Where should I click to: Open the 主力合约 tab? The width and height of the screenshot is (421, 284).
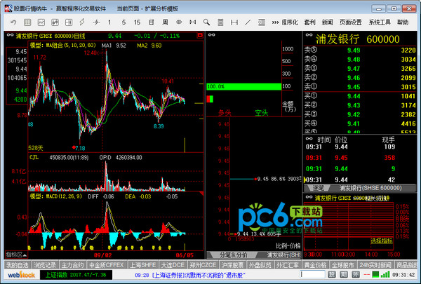pyautogui.click(x=72, y=265)
